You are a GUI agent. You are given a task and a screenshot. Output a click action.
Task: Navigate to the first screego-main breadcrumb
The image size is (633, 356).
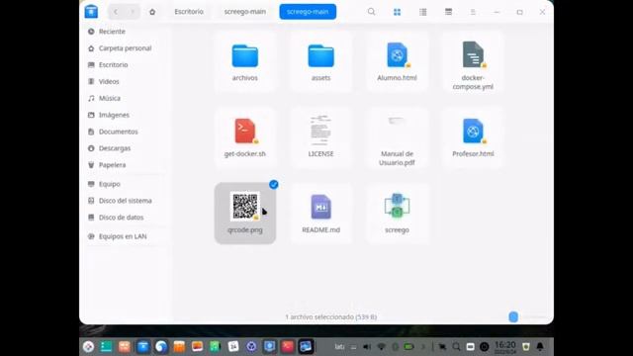coord(245,12)
